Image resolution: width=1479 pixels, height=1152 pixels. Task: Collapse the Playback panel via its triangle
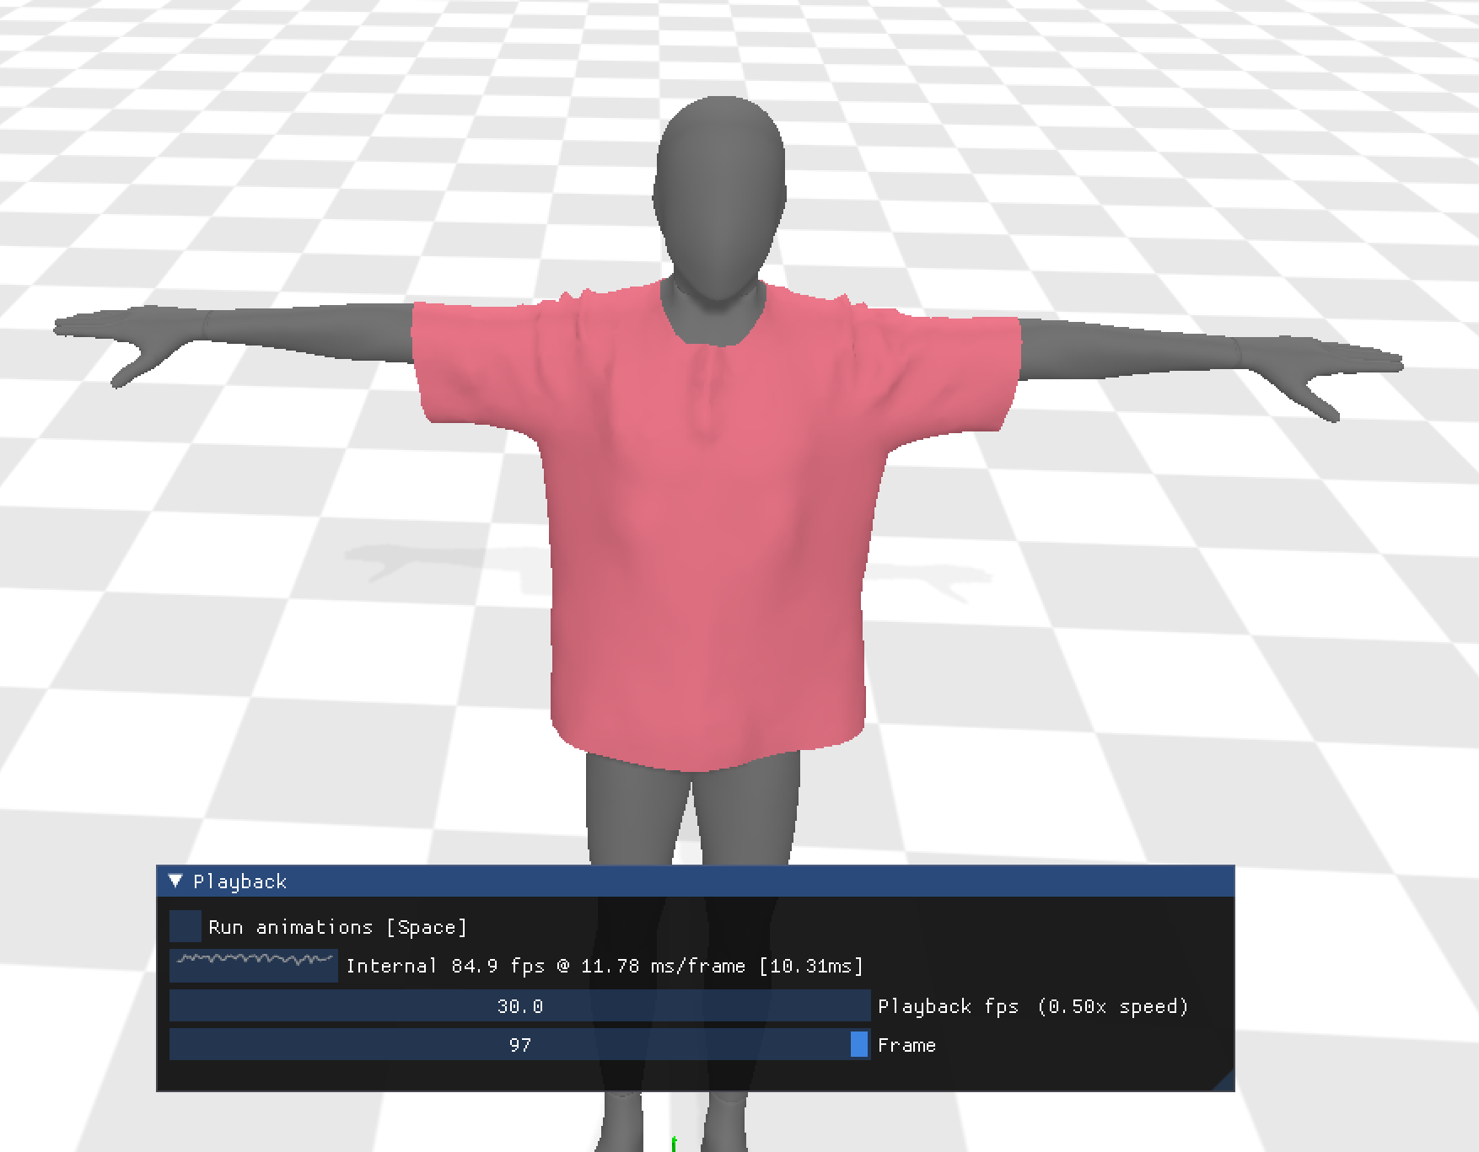(x=177, y=881)
